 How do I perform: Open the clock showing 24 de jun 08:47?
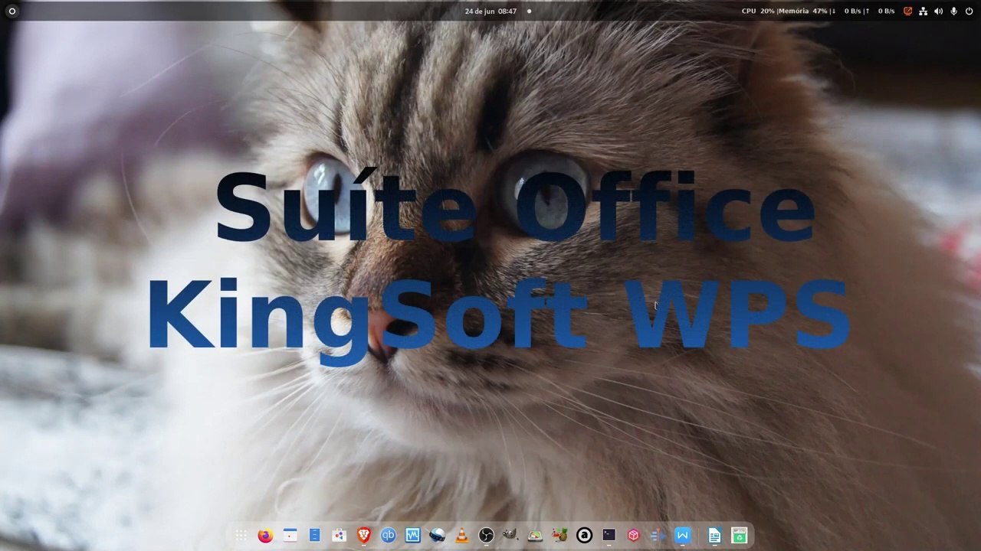[490, 11]
